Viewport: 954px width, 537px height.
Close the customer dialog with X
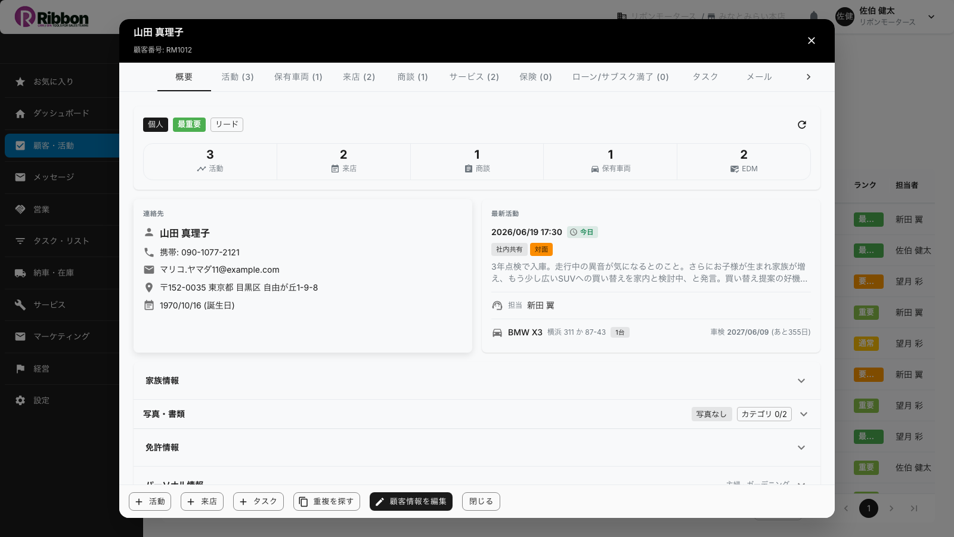click(811, 41)
